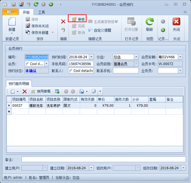Open the 保存并新建 split arrow
This screenshot has width=191, height=183.
coord(53,33)
